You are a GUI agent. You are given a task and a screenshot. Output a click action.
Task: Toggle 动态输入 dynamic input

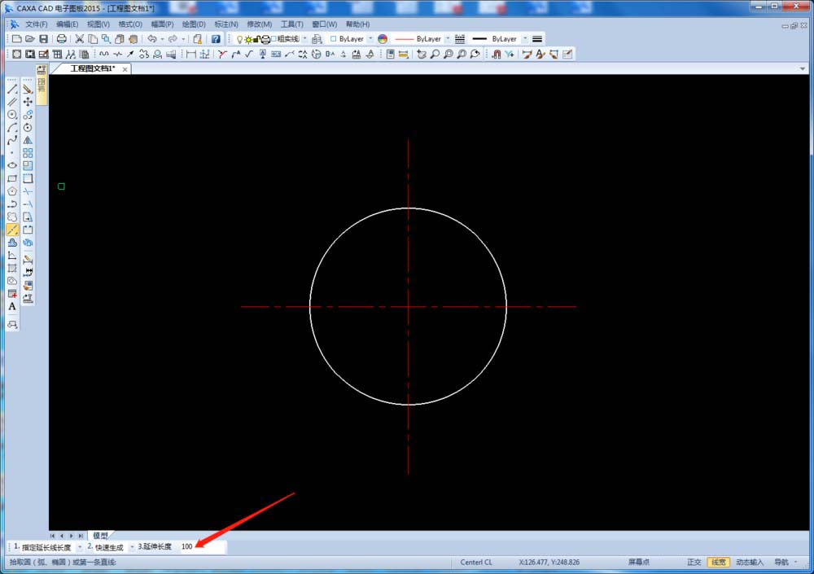[x=750, y=562]
